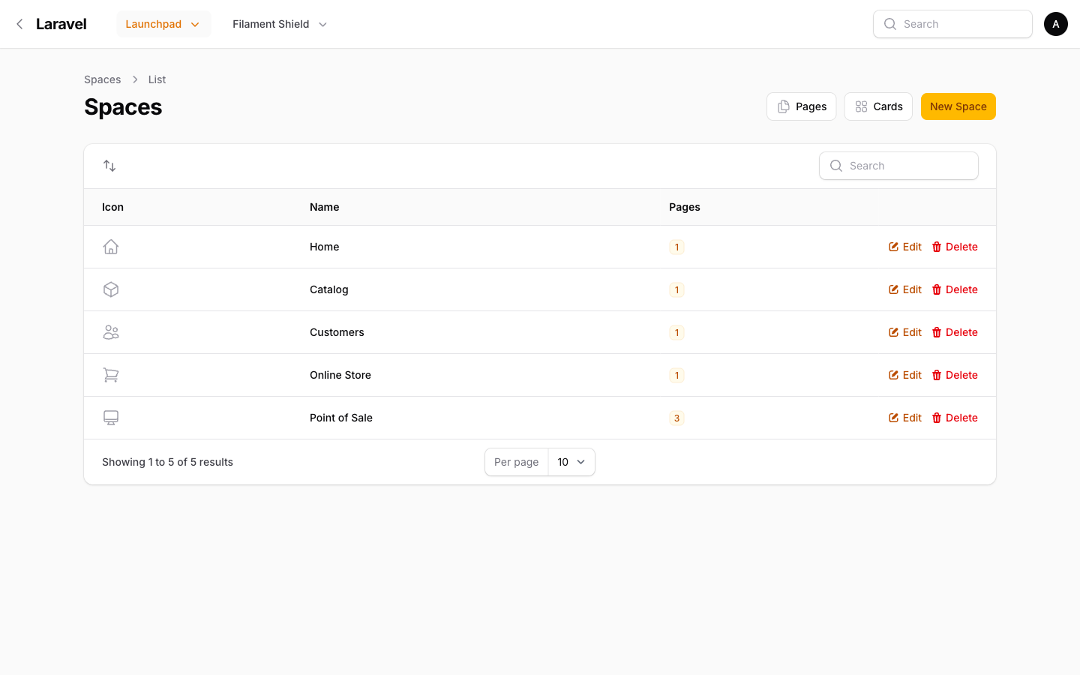Click the Online Store cart icon

pyautogui.click(x=111, y=375)
